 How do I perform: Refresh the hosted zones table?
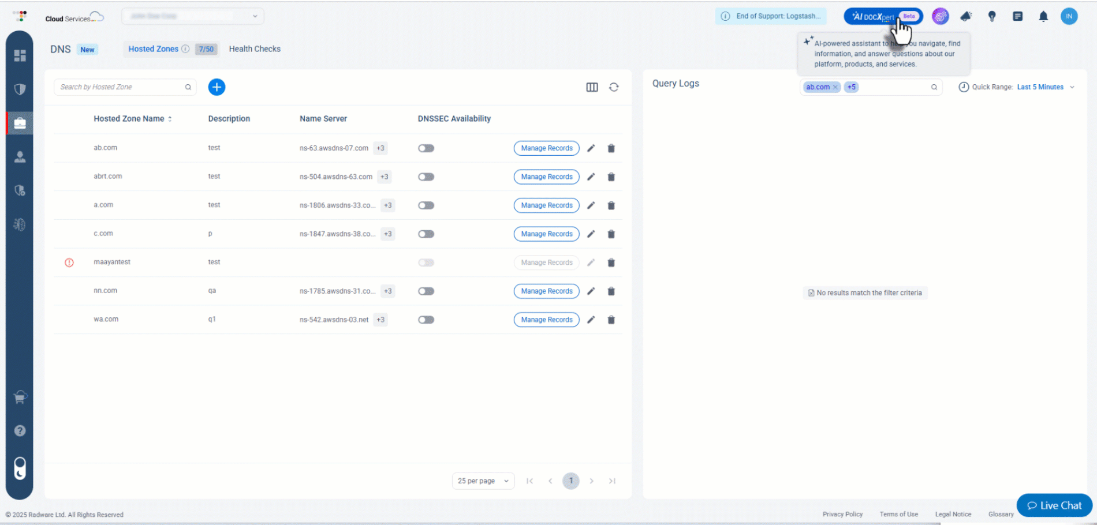[x=614, y=87]
